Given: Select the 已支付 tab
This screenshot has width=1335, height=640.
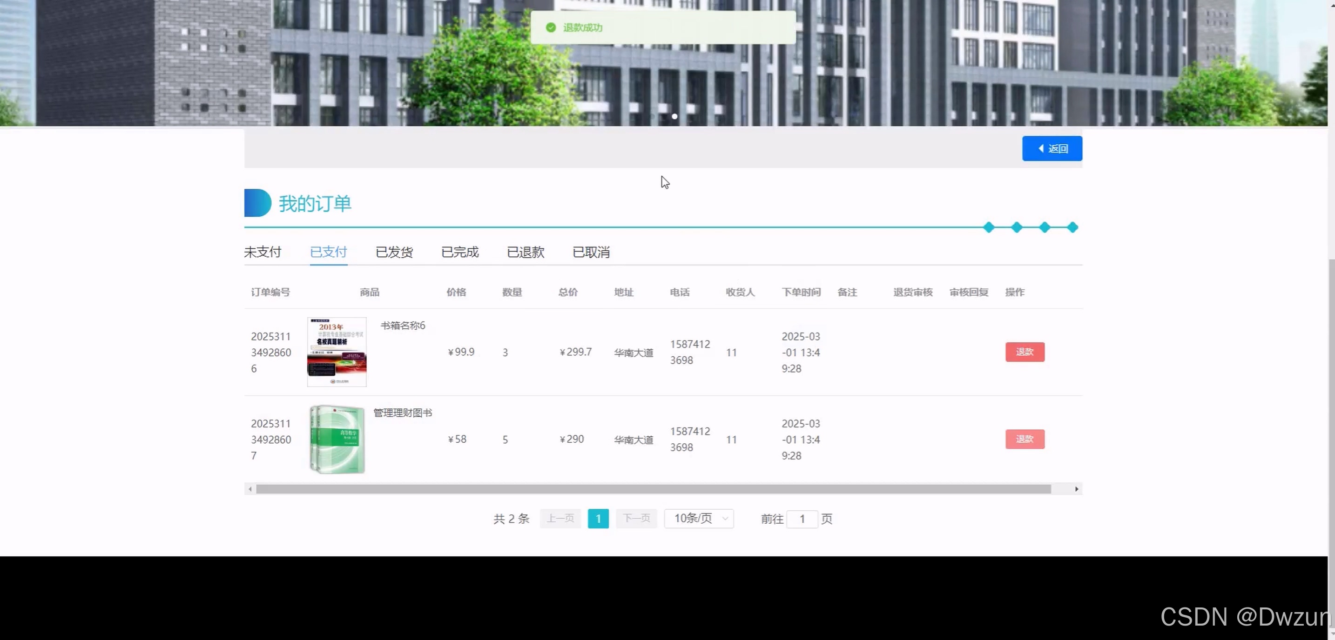Looking at the screenshot, I should (x=328, y=252).
